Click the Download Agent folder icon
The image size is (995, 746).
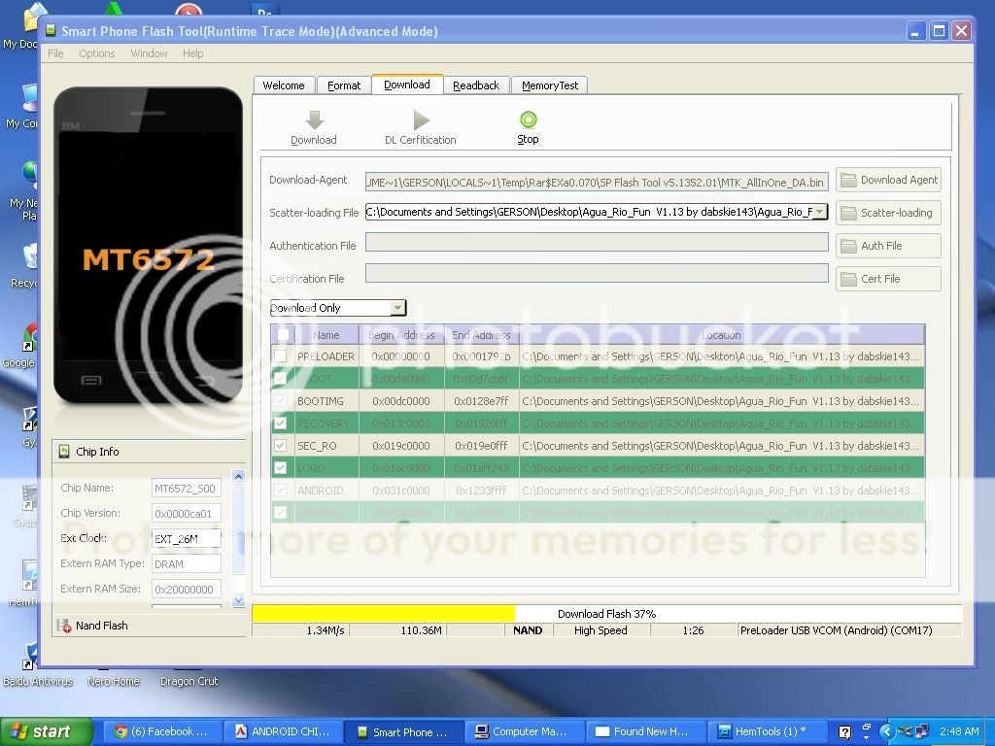pyautogui.click(x=849, y=180)
